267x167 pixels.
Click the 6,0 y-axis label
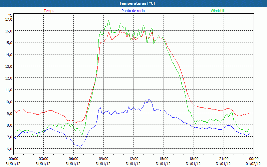click(x=9, y=149)
